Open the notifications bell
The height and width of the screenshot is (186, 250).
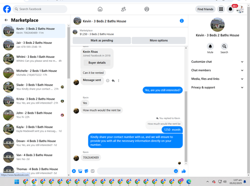pyautogui.click(x=230, y=9)
